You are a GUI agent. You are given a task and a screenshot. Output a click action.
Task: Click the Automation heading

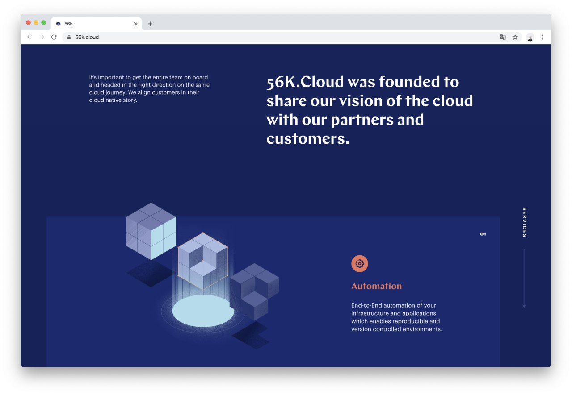(x=376, y=286)
